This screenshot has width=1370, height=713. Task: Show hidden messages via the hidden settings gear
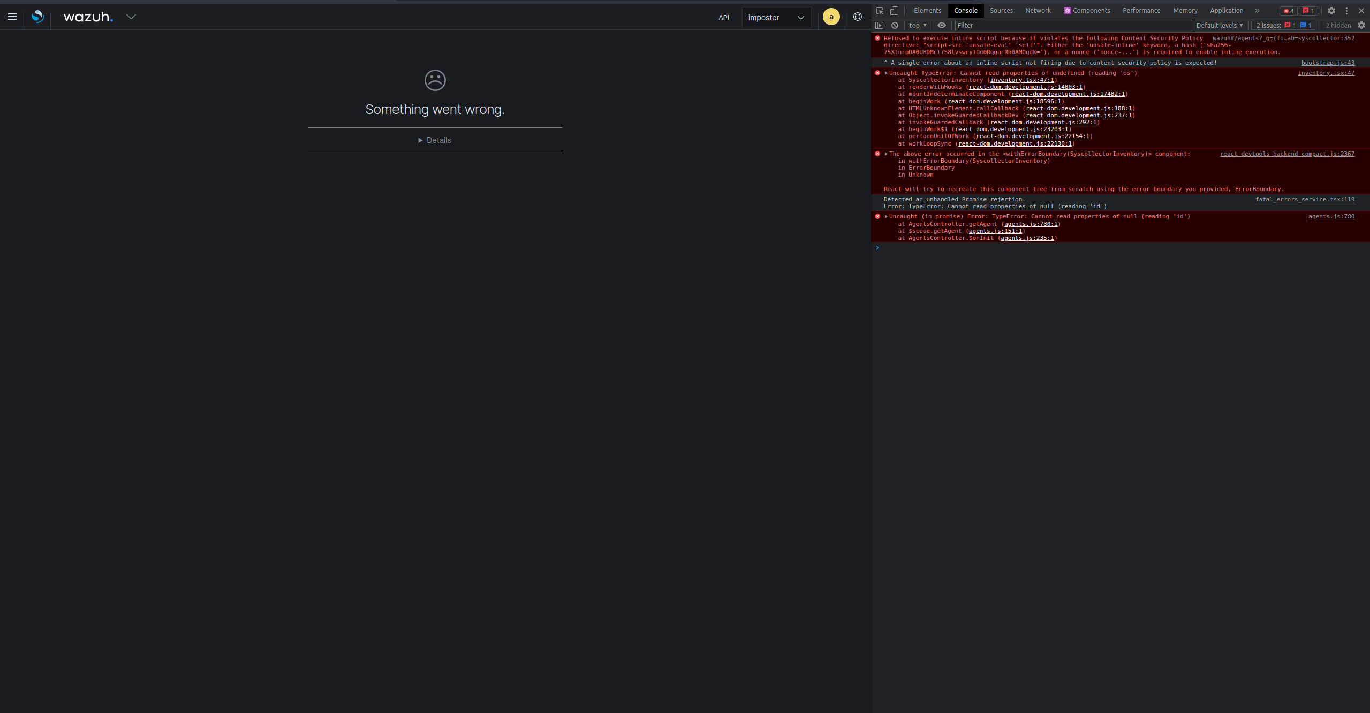(x=1361, y=25)
